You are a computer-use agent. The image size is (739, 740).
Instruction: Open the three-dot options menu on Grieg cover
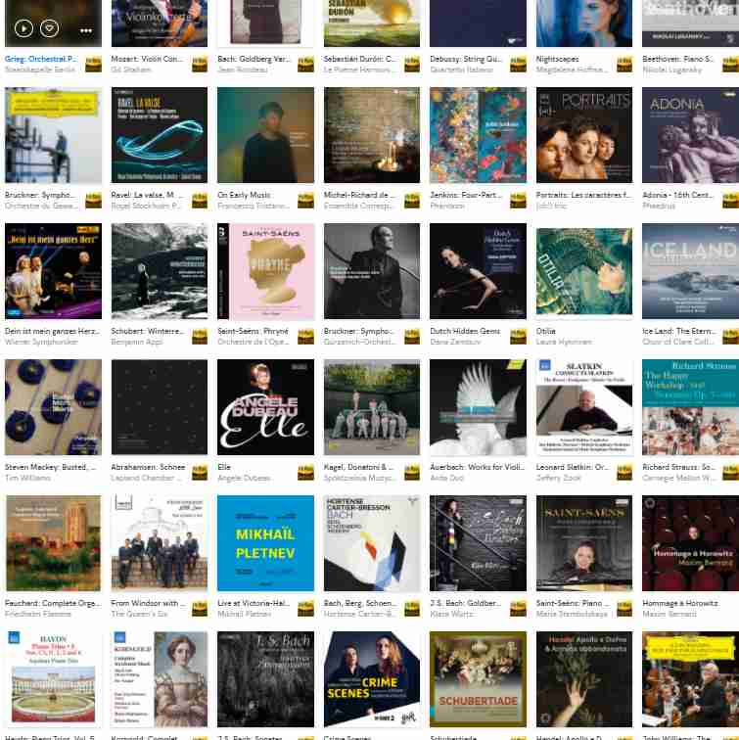pos(86,30)
